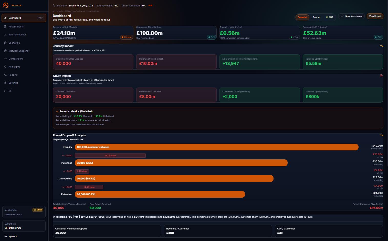The width and height of the screenshot is (388, 241).
Task: Click the AI Insights lightbulb icon
Action: coord(5,67)
